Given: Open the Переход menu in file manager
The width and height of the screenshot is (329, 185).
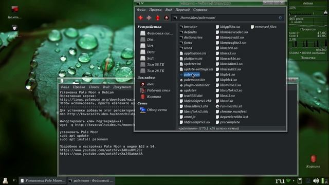Looking at the screenshot, I should pyautogui.click(x=182, y=10).
